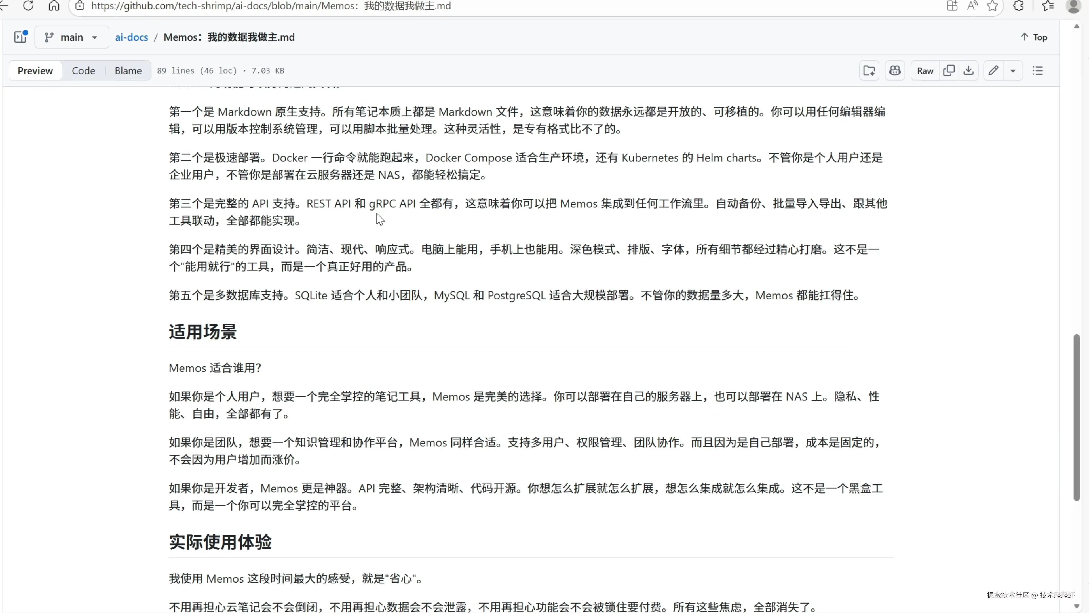Click the open-in-workspace icon left of Copilot
This screenshot has width=1089, height=613.
pos(869,71)
